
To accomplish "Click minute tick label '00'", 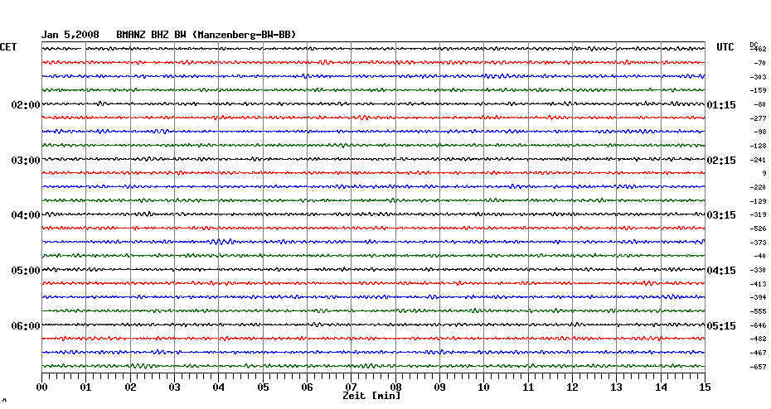I will [41, 387].
